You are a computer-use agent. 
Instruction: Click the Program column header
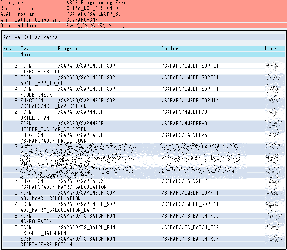click(x=68, y=49)
